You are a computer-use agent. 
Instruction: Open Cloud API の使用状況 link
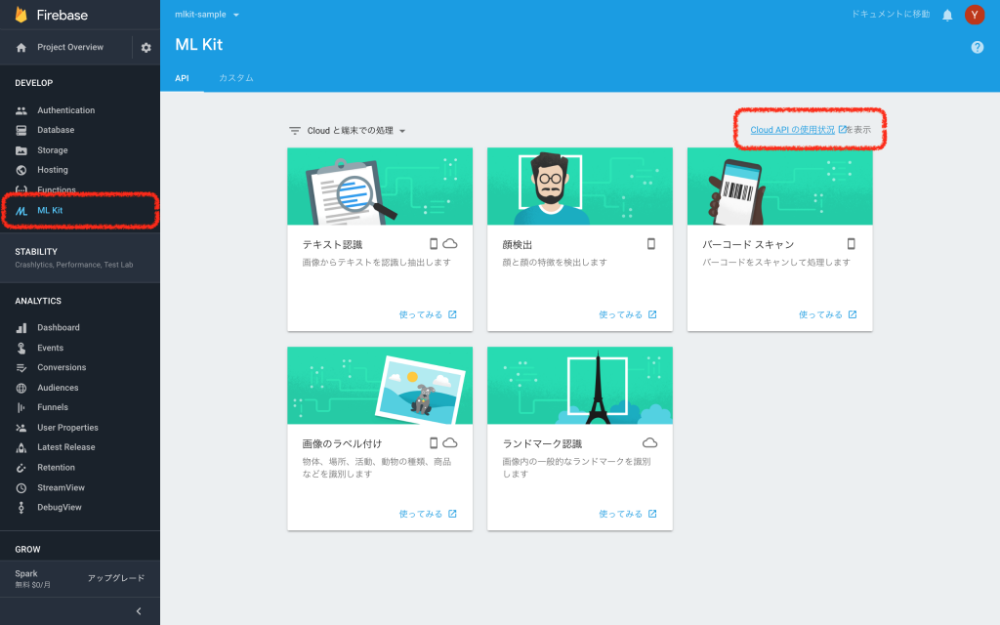(x=792, y=130)
